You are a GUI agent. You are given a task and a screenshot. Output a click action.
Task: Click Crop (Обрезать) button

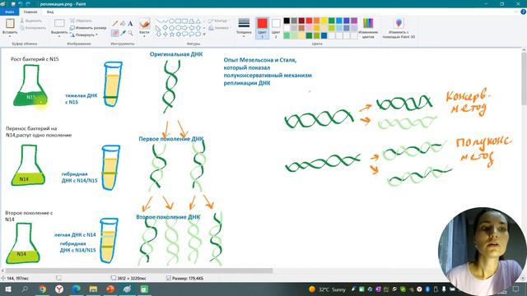point(81,21)
